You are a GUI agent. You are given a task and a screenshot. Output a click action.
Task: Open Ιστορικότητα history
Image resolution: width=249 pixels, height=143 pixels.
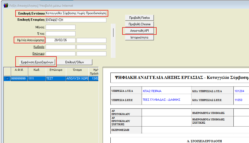(x=139, y=38)
